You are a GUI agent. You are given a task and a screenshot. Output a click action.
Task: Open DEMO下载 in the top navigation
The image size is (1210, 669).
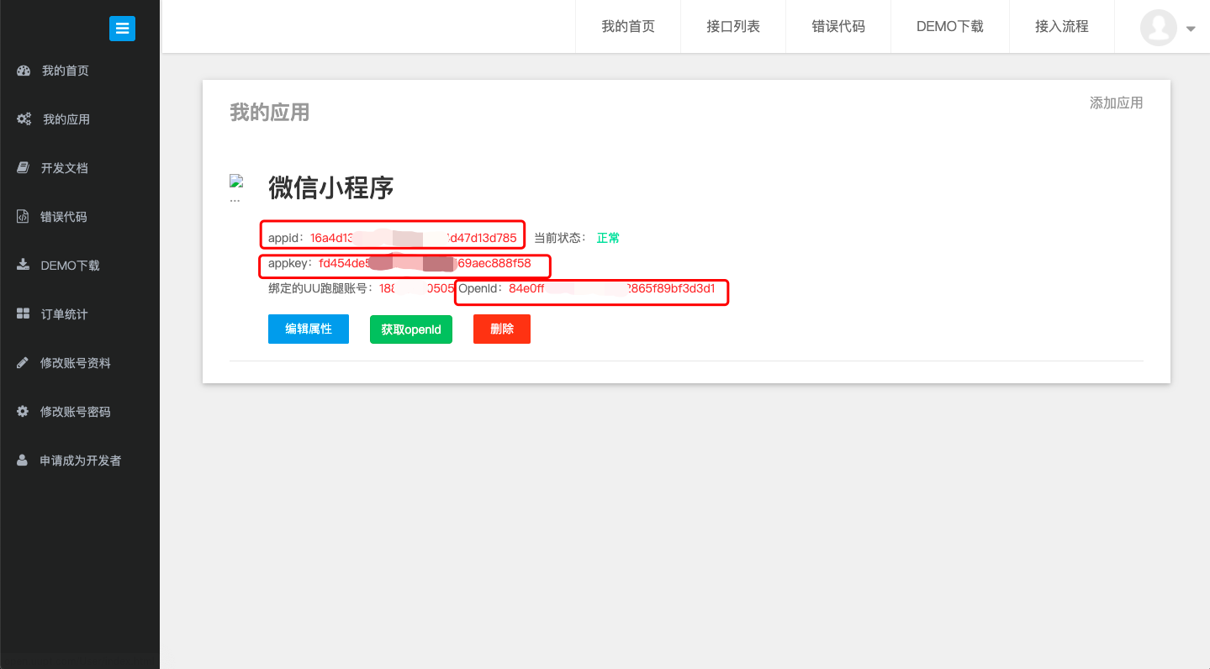[x=950, y=26]
